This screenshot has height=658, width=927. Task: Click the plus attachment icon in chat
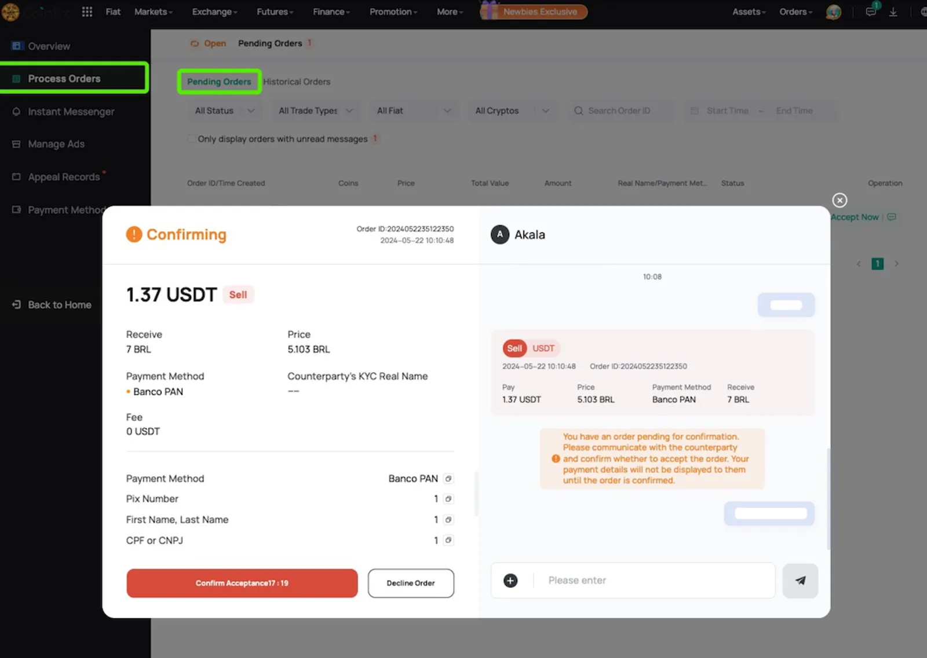(x=510, y=580)
